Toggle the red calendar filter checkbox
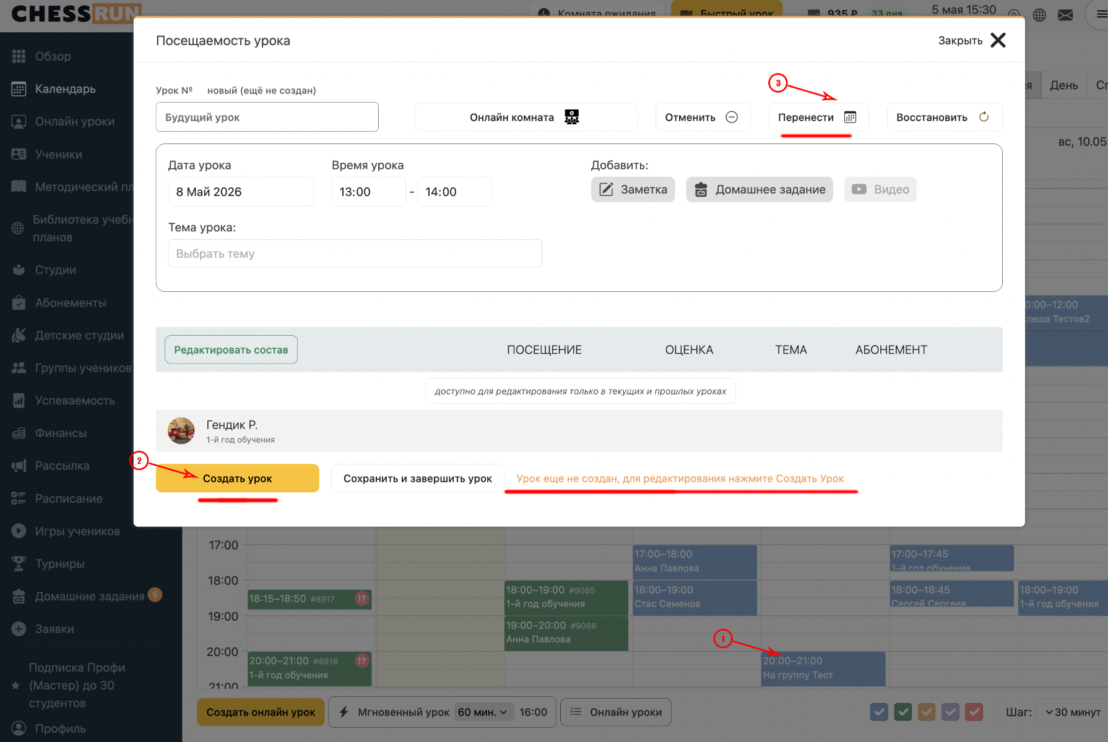 [974, 712]
